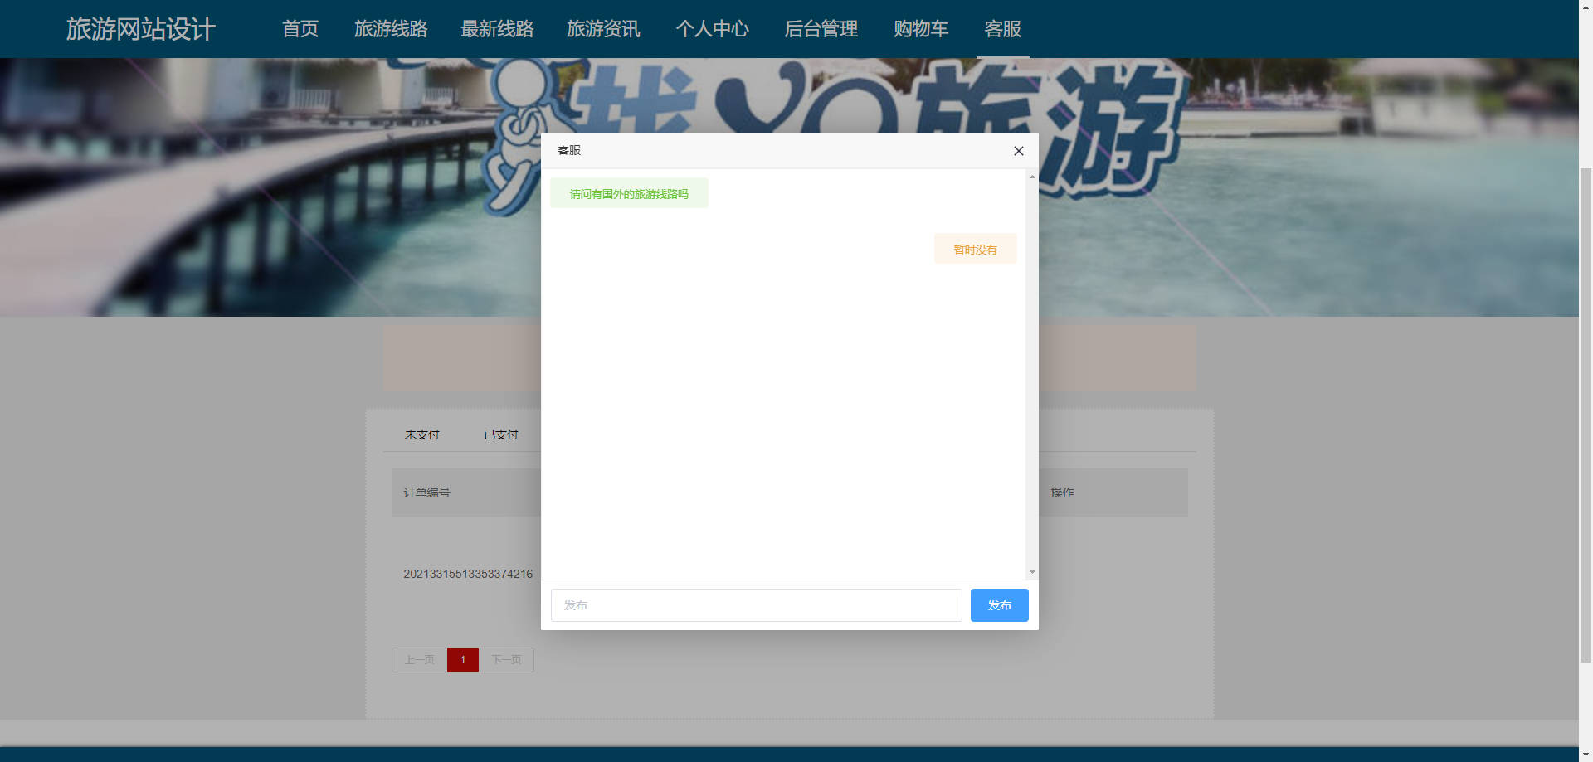Select page 1 in pagination
Viewport: 1593px width, 762px height.
[x=463, y=660]
